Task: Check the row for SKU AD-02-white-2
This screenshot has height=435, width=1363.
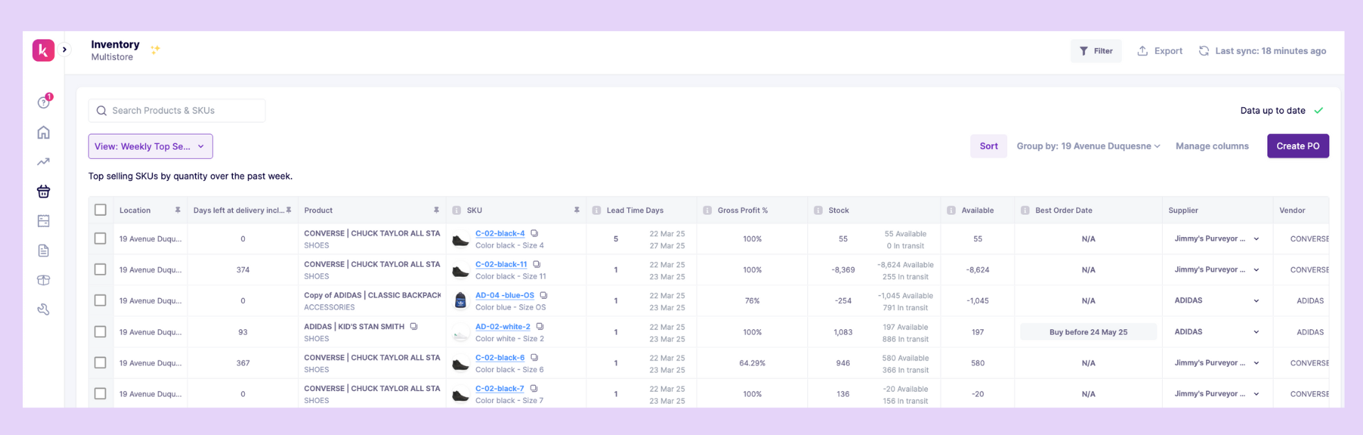Action: (x=100, y=331)
